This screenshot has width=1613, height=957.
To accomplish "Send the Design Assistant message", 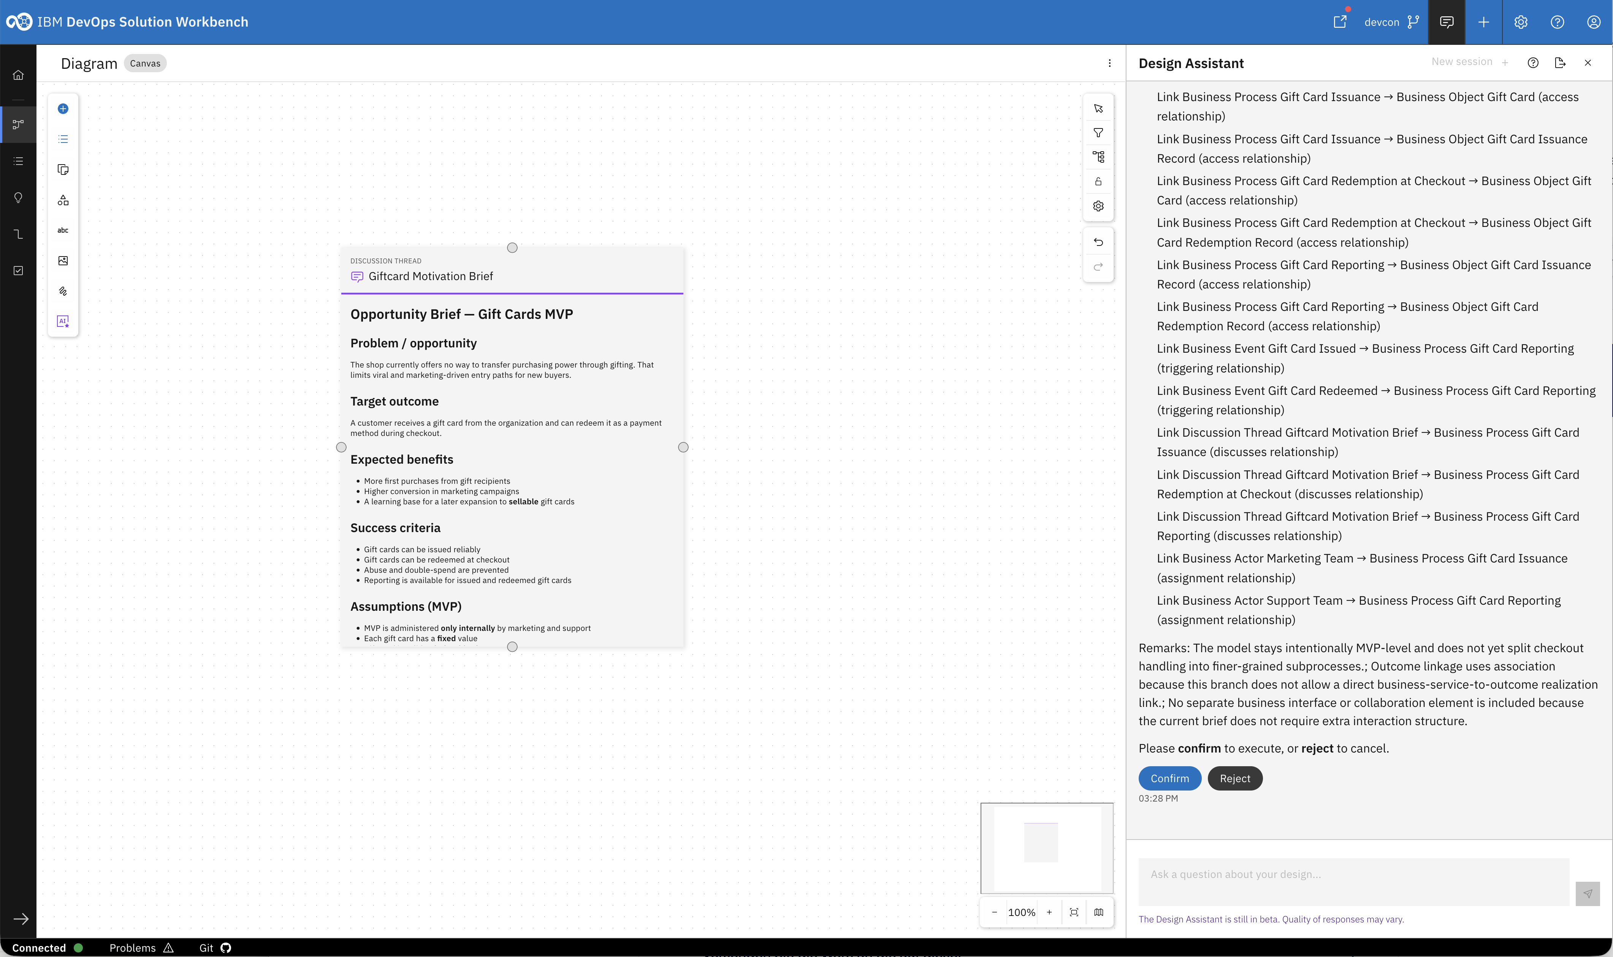I will (x=1587, y=894).
